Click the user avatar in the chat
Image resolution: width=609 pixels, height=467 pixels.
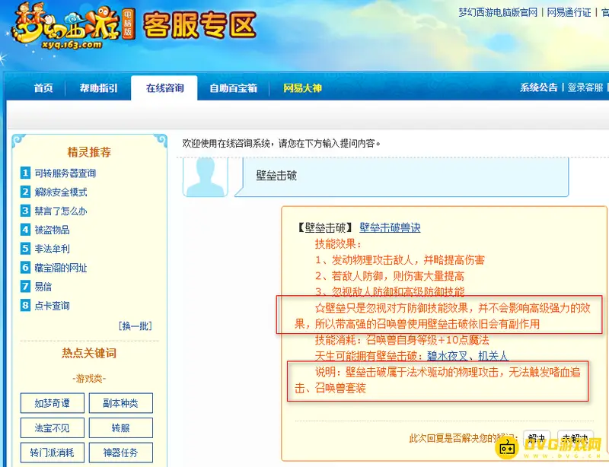[x=206, y=177]
